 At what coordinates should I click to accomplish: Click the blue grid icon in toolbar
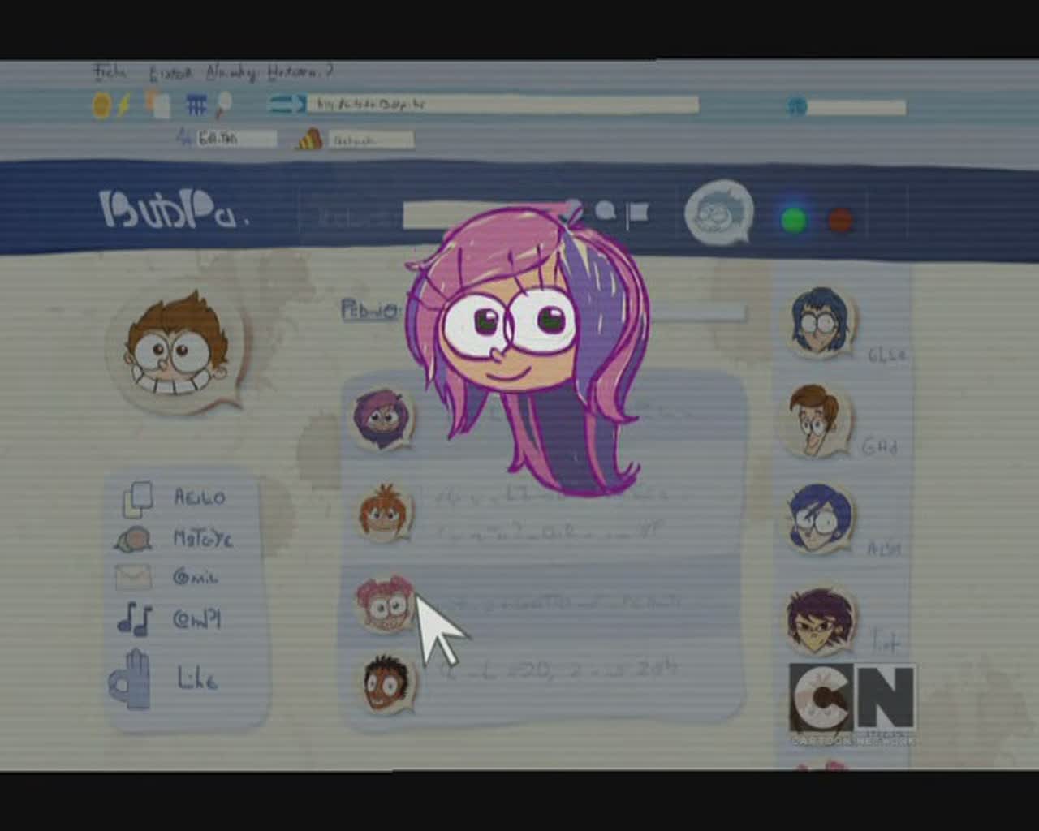coord(196,105)
